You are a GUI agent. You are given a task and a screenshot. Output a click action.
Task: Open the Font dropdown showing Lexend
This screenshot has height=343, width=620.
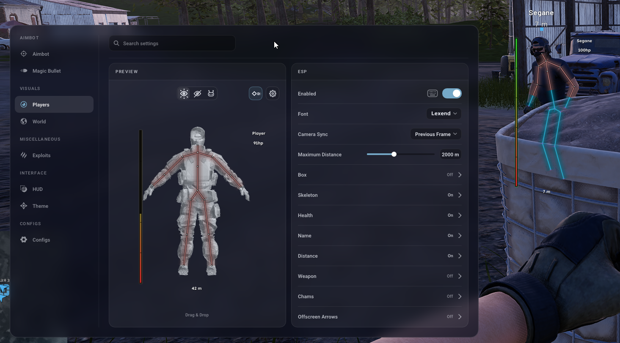tap(444, 114)
